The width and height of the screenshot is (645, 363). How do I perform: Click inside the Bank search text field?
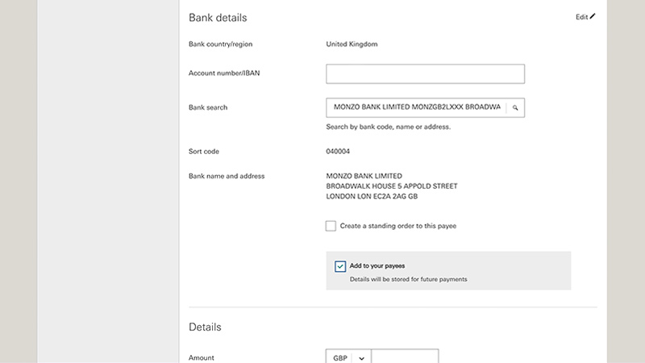tap(416, 107)
